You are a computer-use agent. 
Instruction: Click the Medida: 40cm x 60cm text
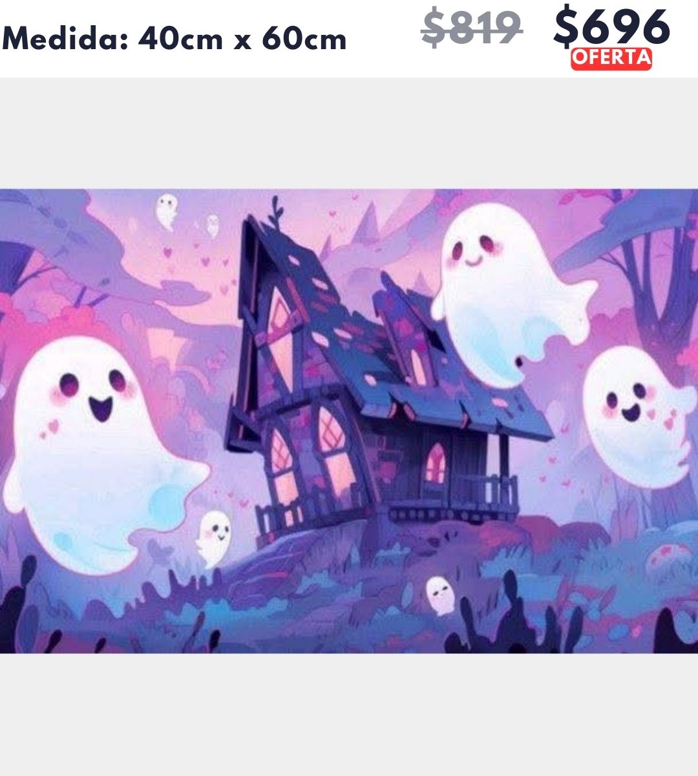coord(174,40)
